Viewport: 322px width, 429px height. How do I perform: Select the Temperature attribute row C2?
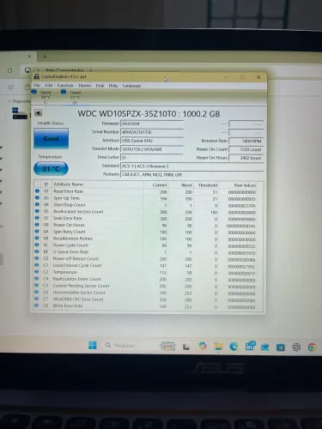(x=145, y=272)
